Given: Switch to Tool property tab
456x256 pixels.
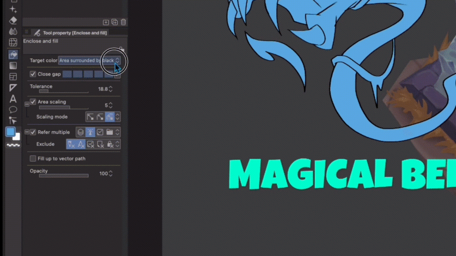Looking at the screenshot, I should click(x=71, y=33).
